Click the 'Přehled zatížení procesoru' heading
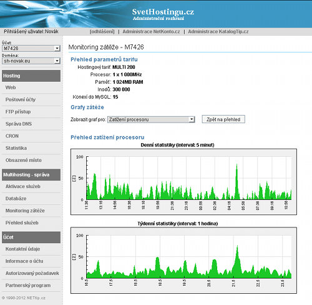This screenshot has height=305, width=312. click(x=107, y=137)
